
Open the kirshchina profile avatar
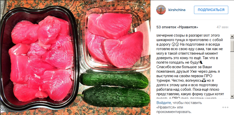click(x=161, y=10)
